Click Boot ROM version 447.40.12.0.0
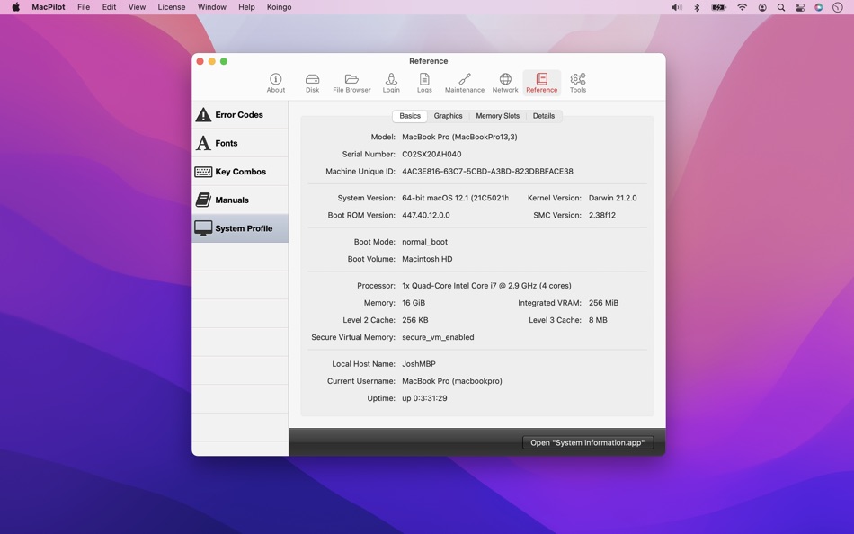 tap(426, 215)
